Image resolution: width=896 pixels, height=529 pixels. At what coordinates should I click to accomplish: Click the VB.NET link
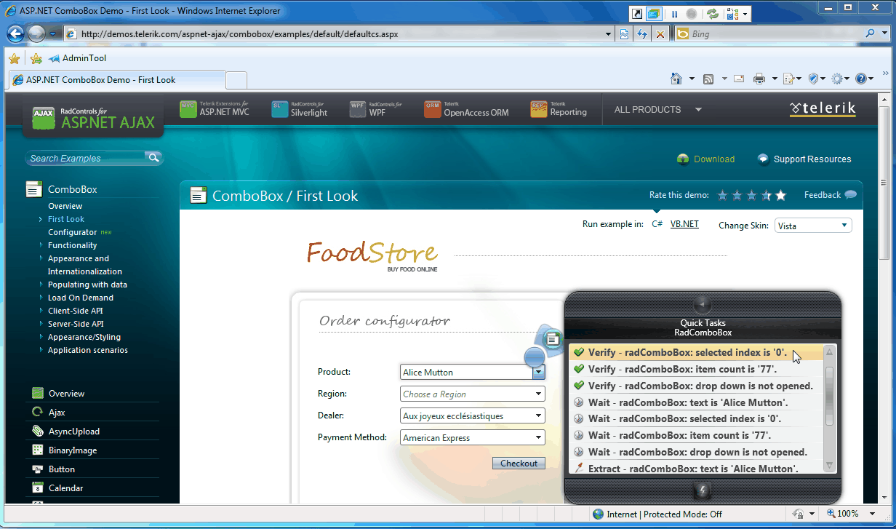click(684, 224)
